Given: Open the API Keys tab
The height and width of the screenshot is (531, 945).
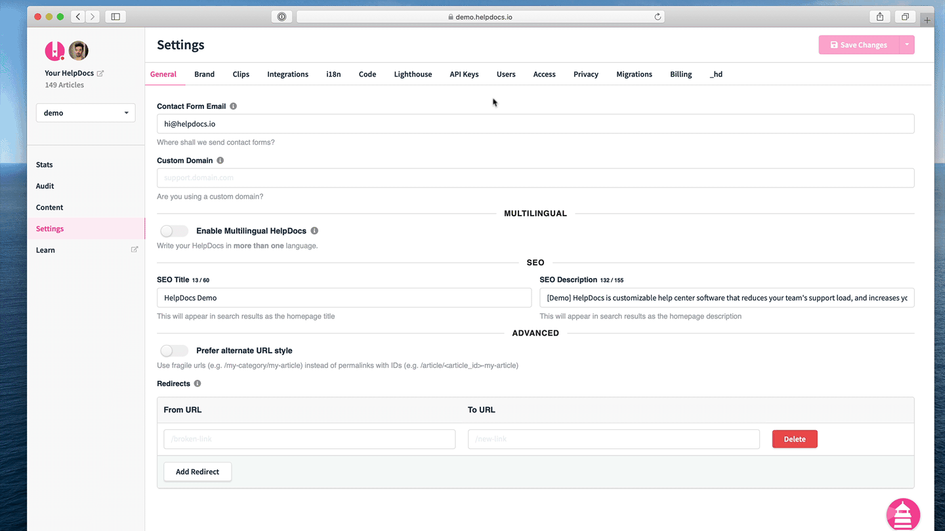Looking at the screenshot, I should pos(464,74).
